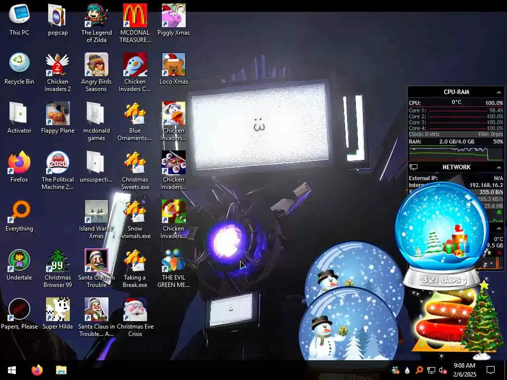Select THE EVIL GREEN ME... shortcut
This screenshot has width=507, height=380.
174,269
